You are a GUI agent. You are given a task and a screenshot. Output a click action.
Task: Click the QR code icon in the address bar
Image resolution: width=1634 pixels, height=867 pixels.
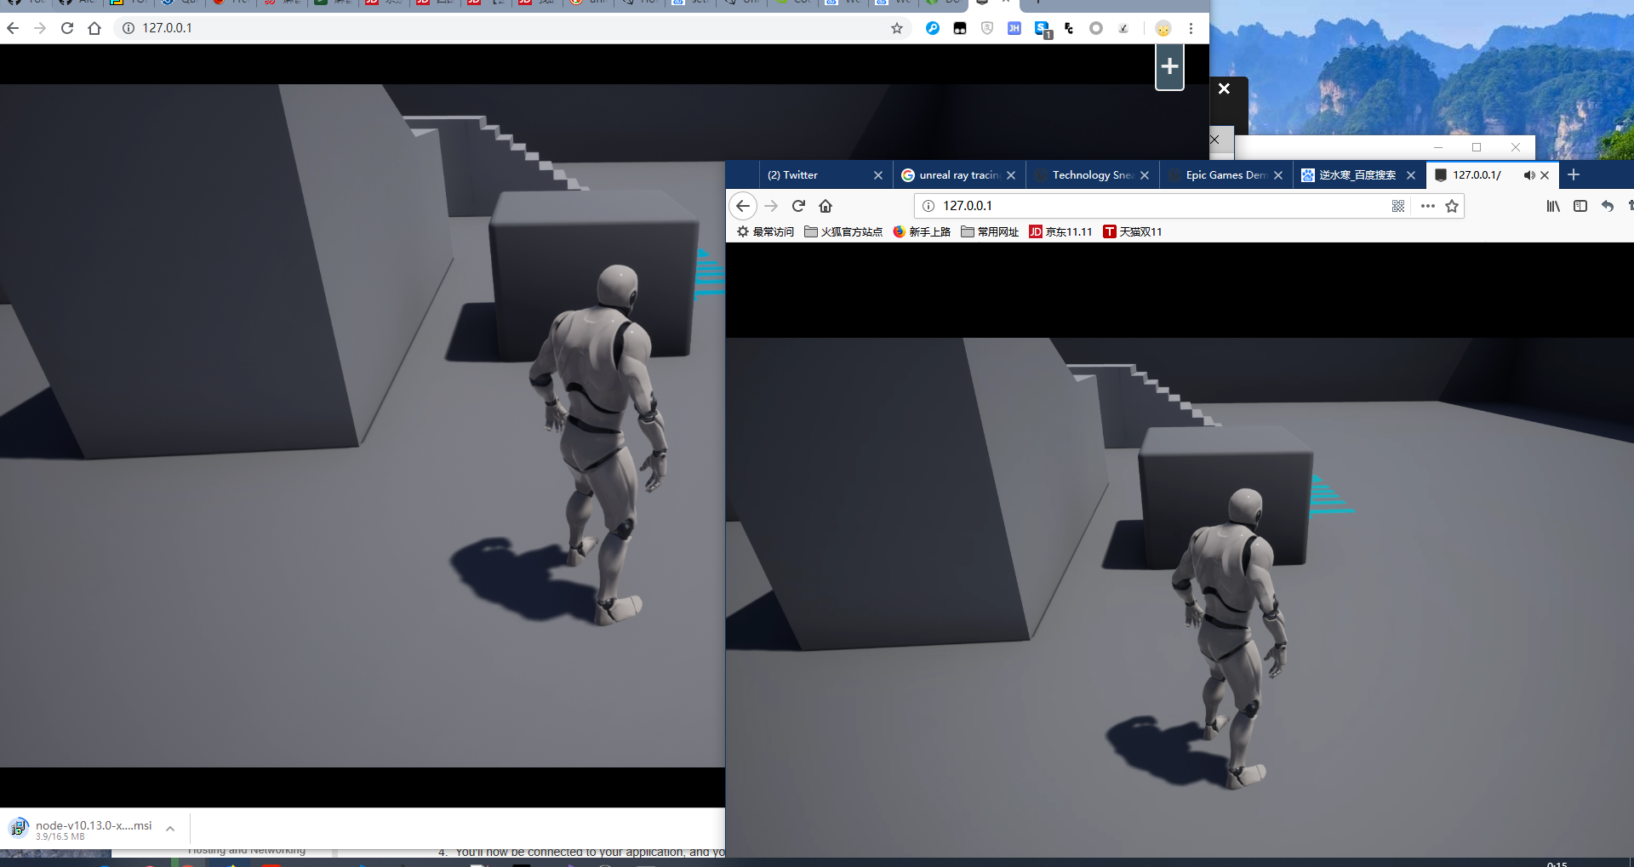click(x=1398, y=206)
